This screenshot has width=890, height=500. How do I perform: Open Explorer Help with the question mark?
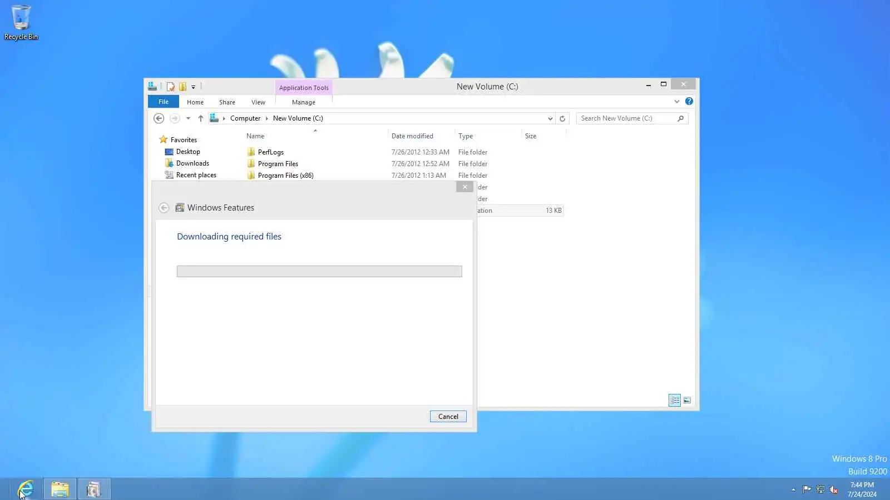(x=689, y=101)
